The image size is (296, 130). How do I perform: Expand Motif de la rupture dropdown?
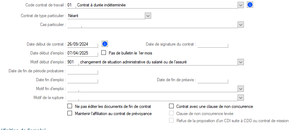[241, 98]
